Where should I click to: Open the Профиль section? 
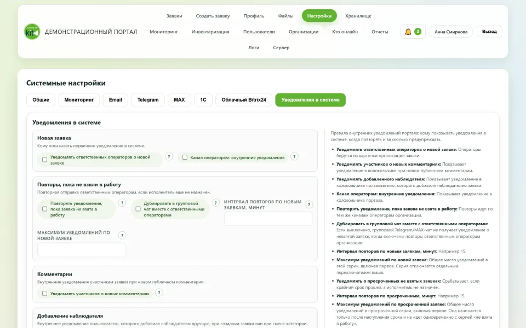pos(254,16)
